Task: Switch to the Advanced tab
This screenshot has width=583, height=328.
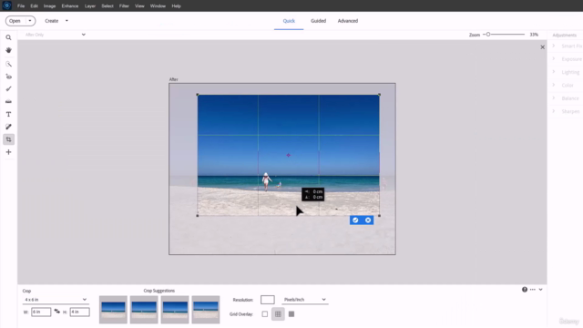Action: coord(348,21)
